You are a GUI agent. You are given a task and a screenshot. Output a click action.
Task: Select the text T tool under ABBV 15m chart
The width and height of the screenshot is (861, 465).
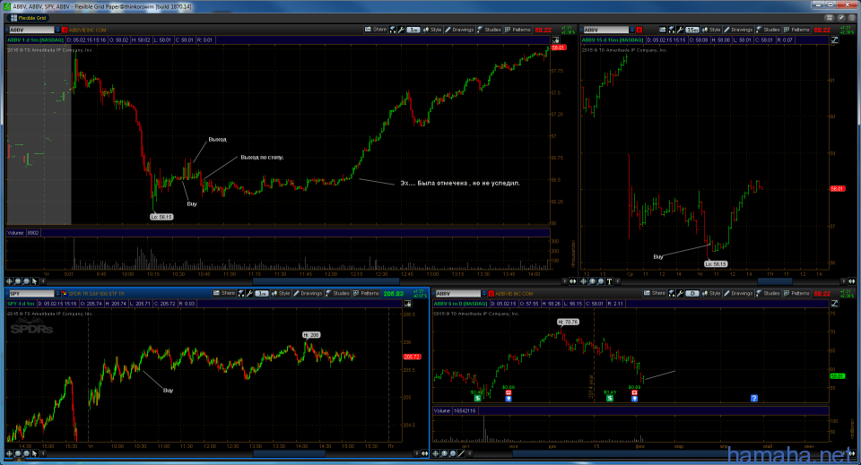pyautogui.click(x=610, y=281)
